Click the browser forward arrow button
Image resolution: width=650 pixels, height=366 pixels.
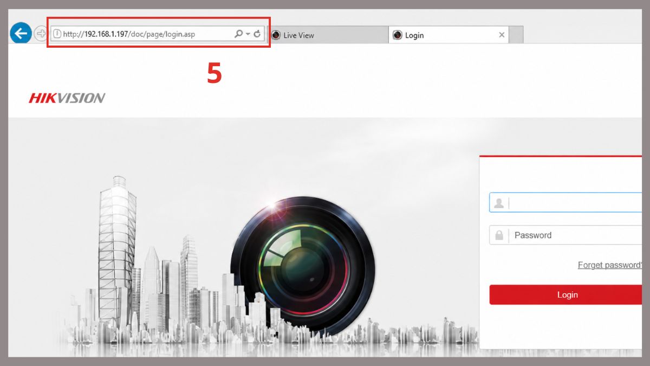[41, 34]
